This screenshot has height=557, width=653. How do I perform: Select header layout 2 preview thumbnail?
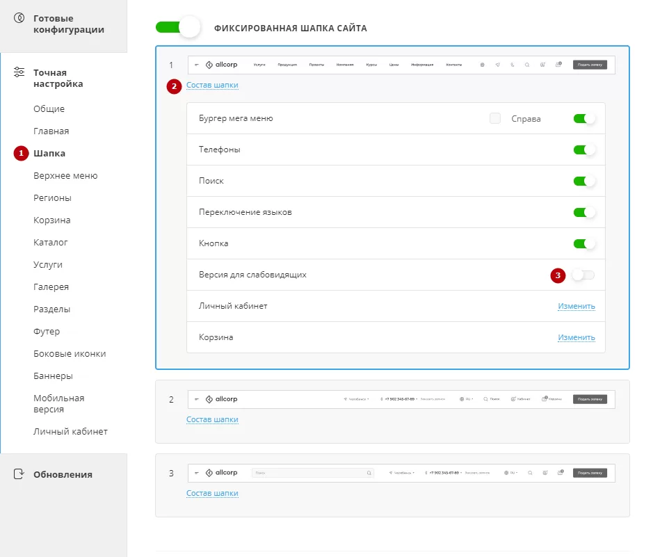[401, 399]
